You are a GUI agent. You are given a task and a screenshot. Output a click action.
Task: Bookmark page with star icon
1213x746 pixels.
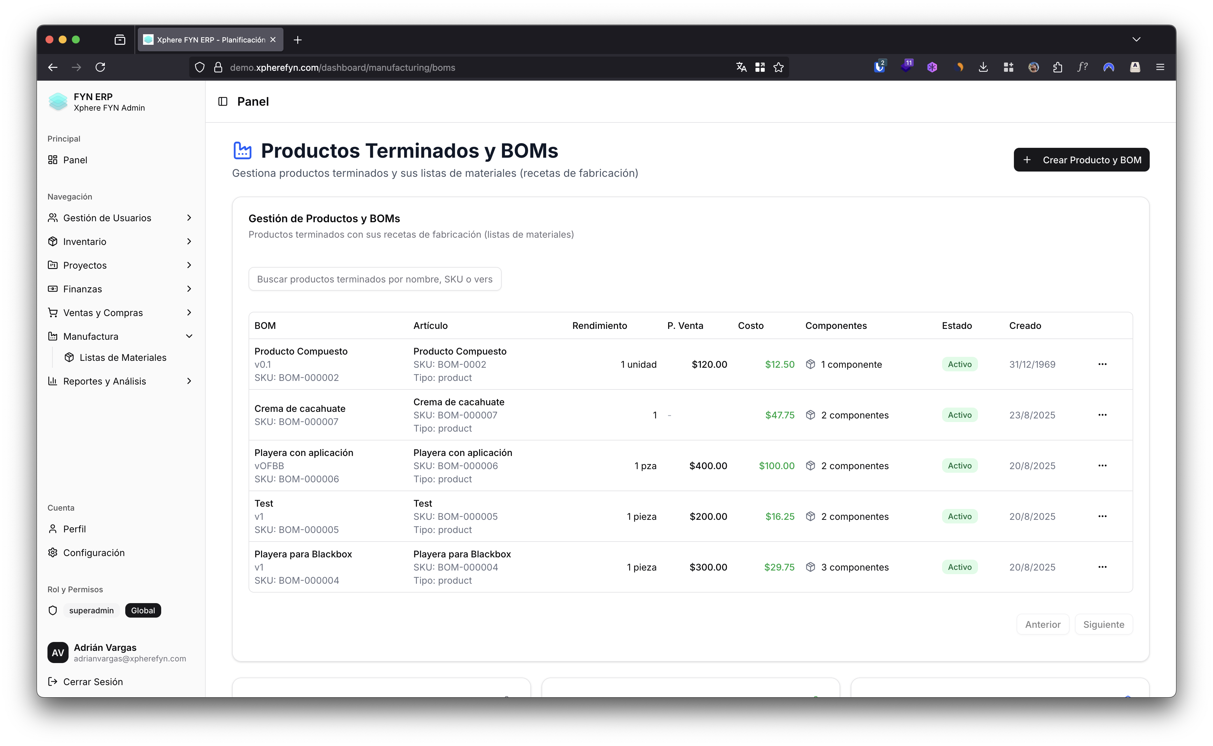click(x=778, y=67)
